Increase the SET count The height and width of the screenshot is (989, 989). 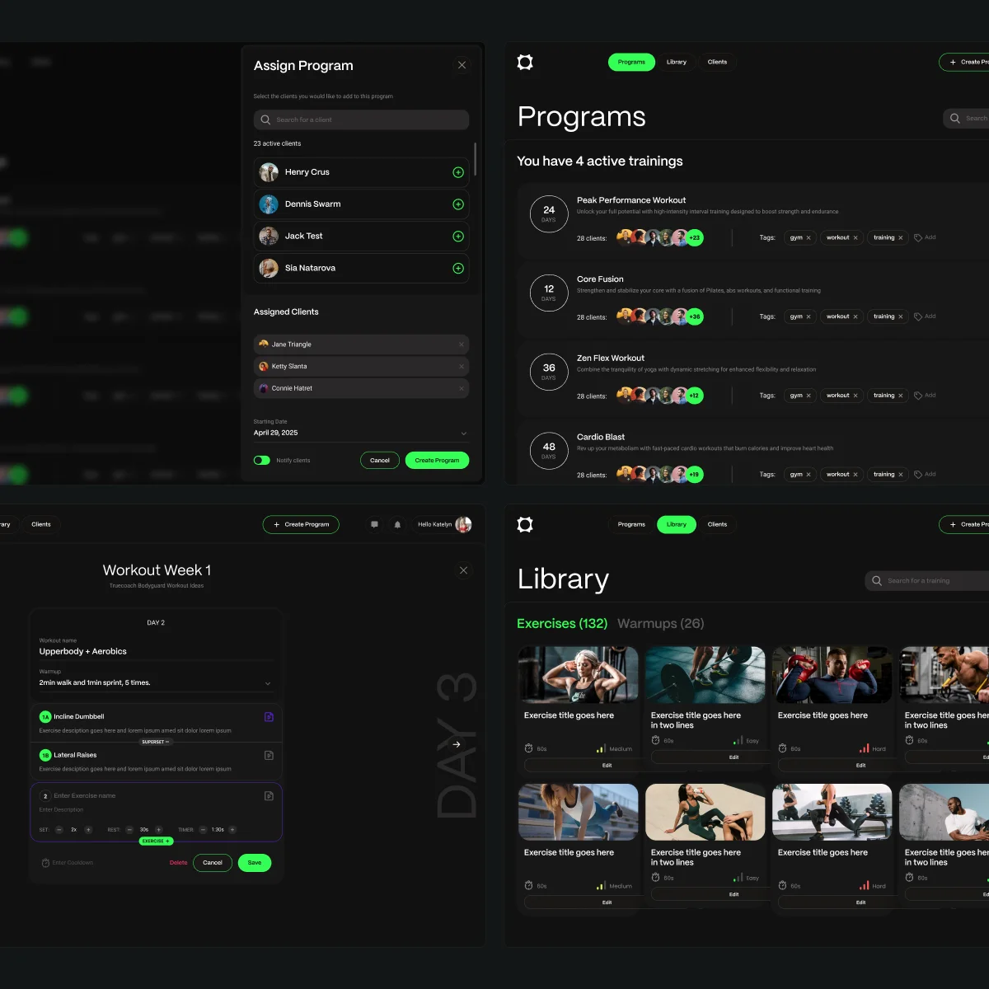88,830
